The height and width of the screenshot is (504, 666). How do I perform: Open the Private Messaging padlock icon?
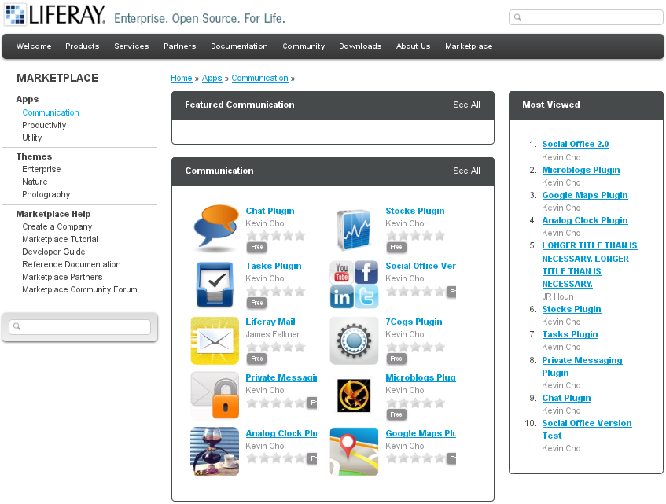pyautogui.click(x=215, y=395)
